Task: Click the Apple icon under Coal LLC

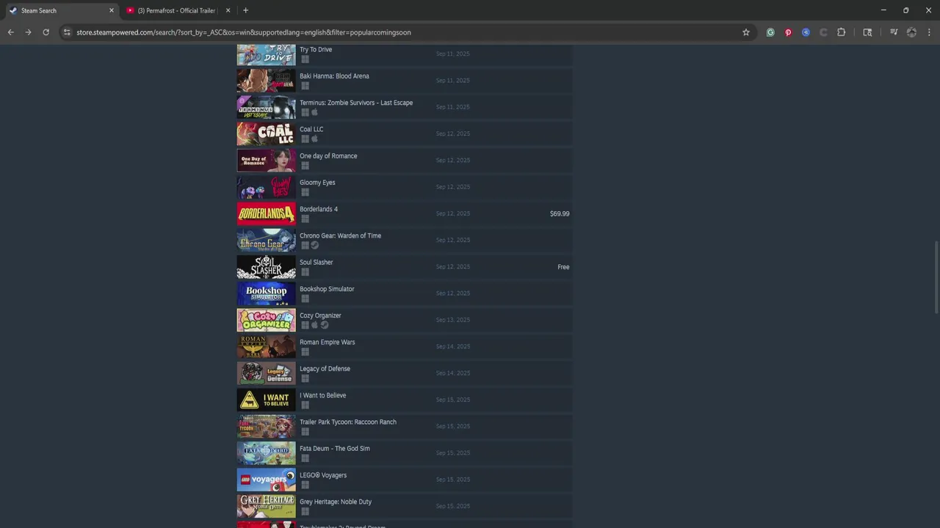Action: 314,139
